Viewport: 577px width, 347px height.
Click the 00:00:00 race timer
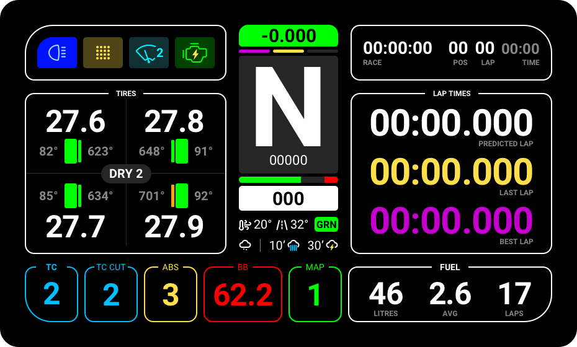click(398, 48)
